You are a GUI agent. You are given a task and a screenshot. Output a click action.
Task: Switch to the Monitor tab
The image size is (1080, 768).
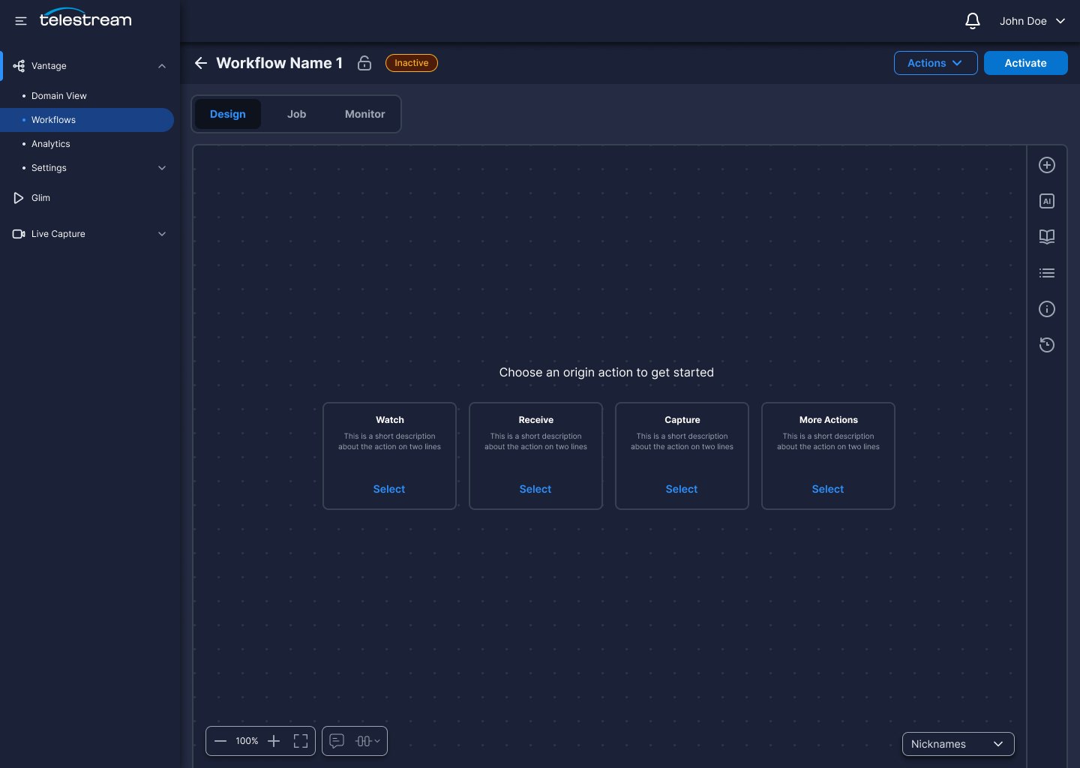tap(365, 114)
